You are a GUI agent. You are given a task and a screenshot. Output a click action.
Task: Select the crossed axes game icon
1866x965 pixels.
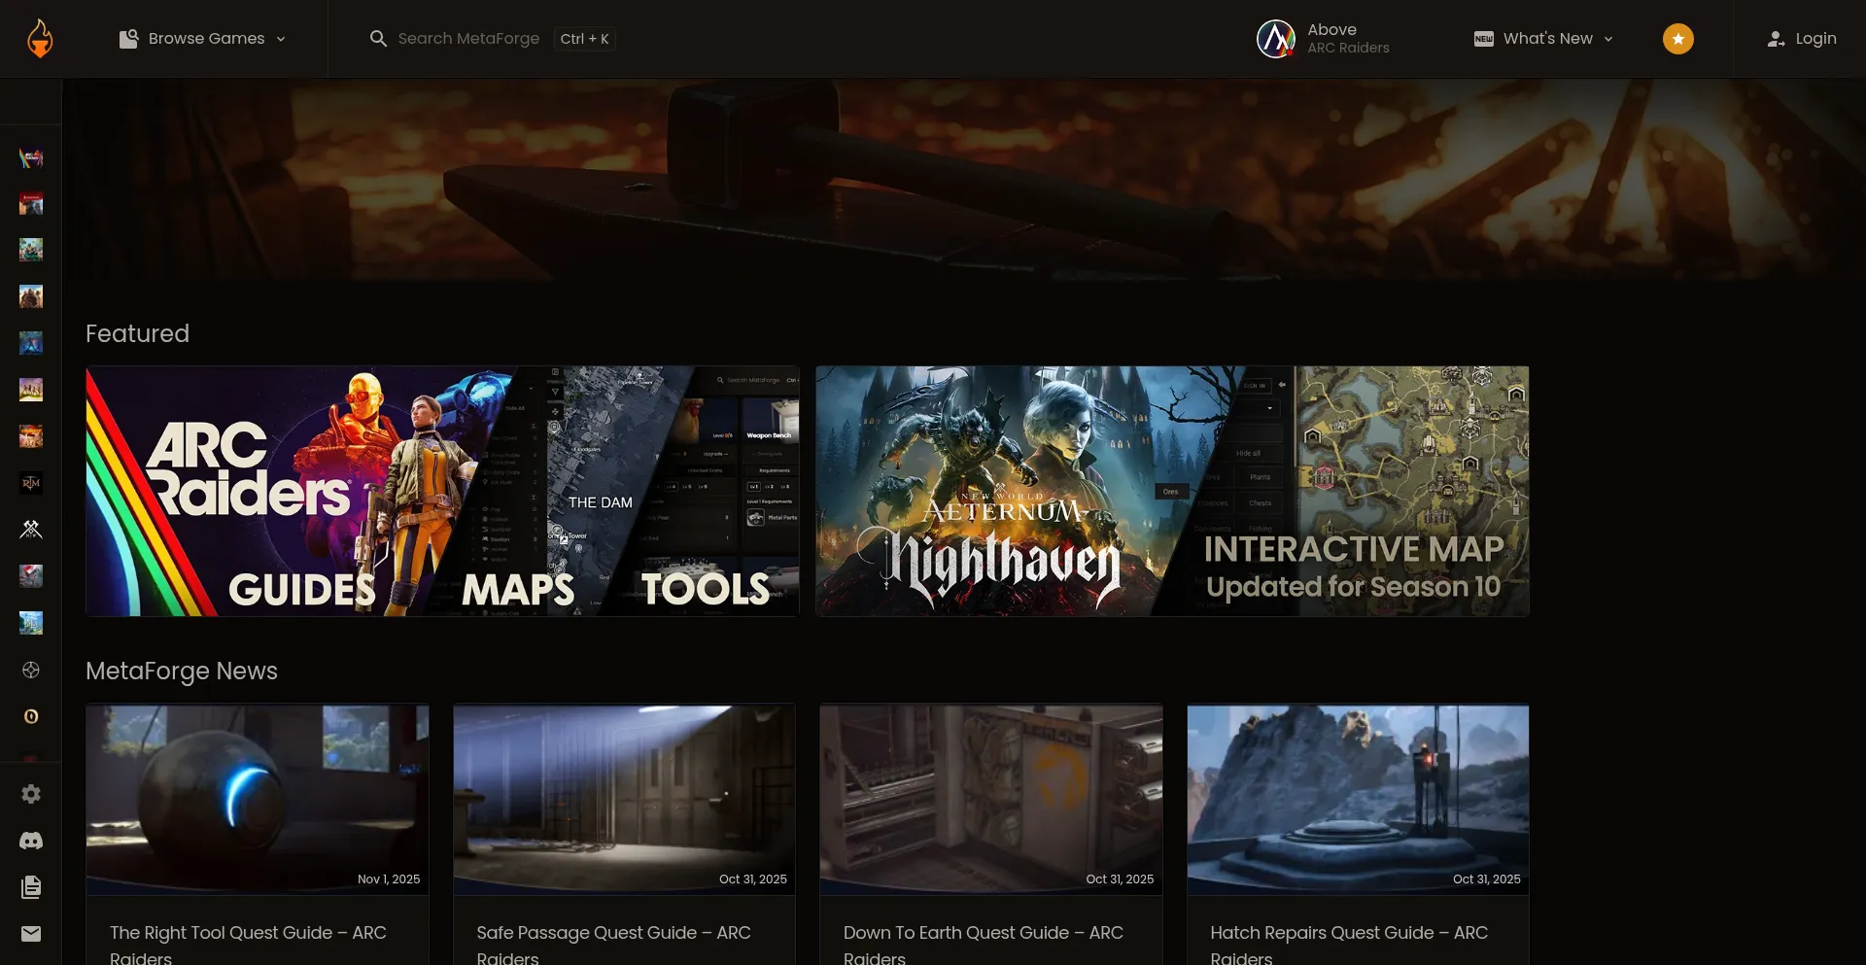coord(31,530)
